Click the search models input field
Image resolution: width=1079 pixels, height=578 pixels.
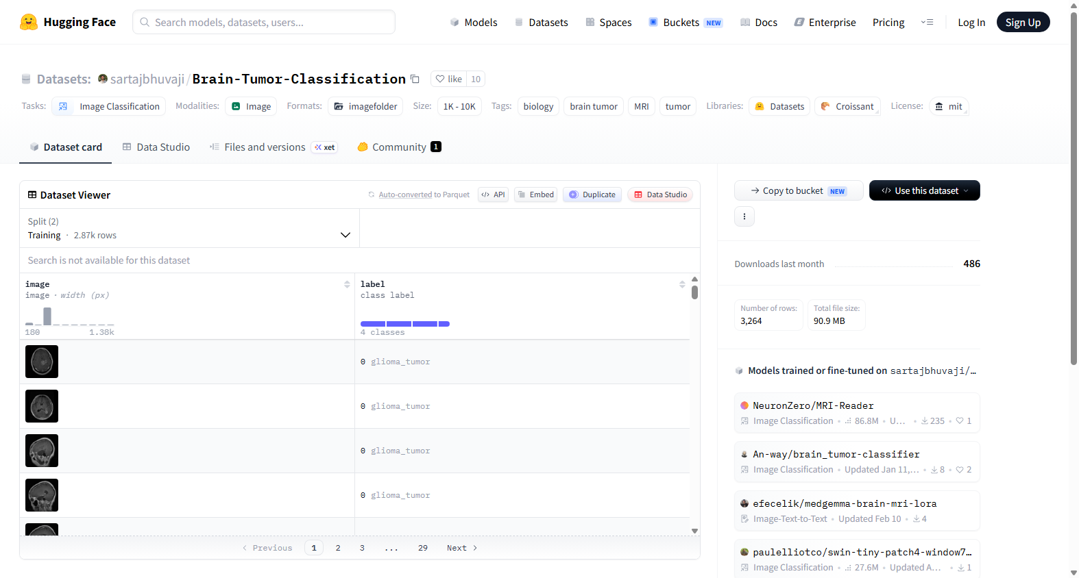[x=264, y=22]
